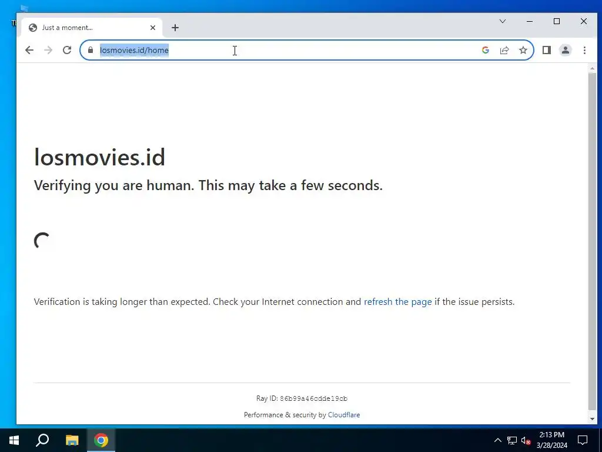Minimize the Chrome window
This screenshot has width=602, height=452.
530,21
